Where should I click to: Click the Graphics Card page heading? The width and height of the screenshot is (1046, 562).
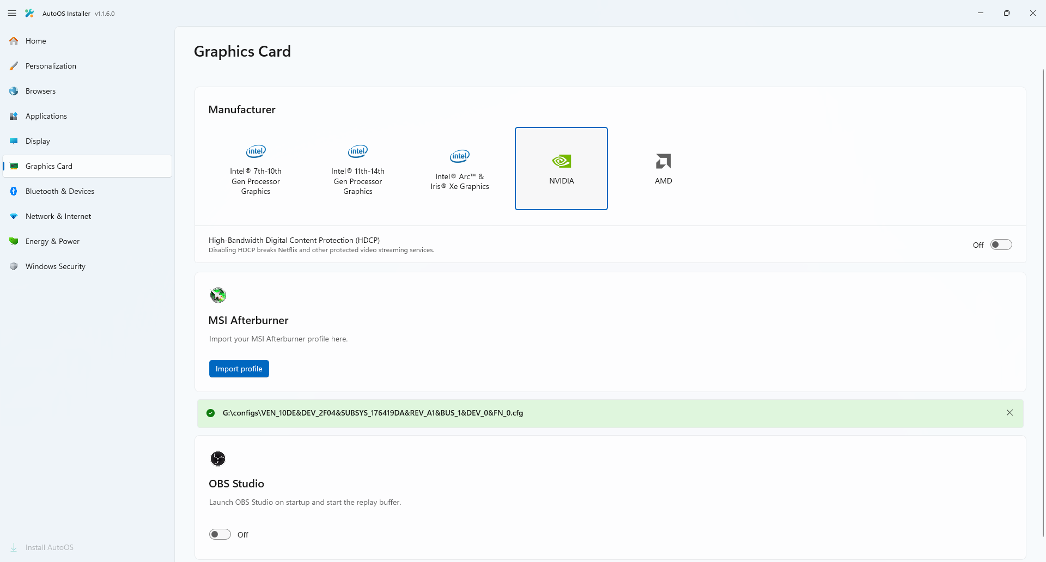242,51
